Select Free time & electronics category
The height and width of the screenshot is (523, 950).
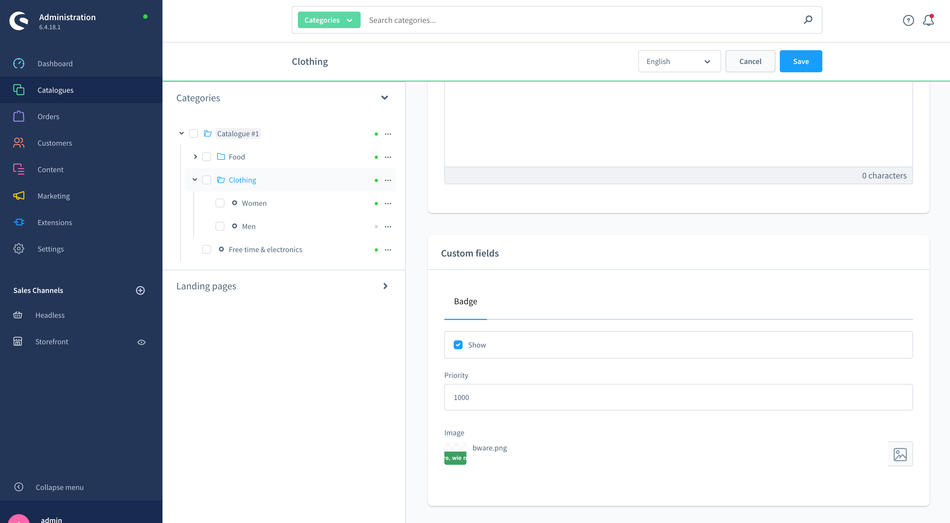265,250
